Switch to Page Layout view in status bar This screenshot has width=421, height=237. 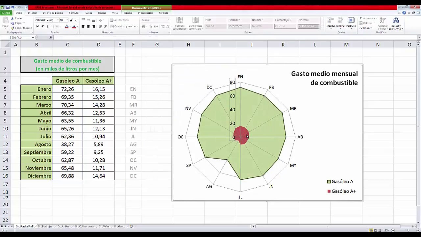click(375, 230)
